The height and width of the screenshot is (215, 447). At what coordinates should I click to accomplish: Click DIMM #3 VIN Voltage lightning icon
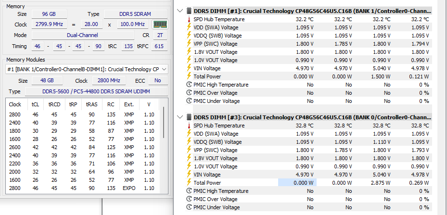[189, 175]
